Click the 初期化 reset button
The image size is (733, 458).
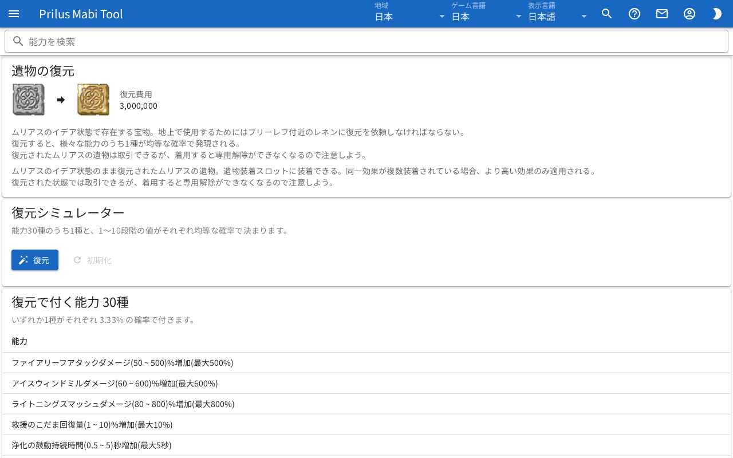(92, 260)
